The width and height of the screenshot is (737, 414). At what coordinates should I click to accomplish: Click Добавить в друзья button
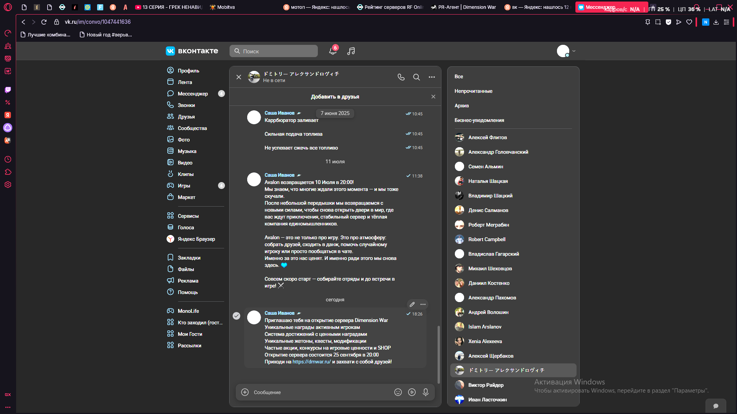[x=335, y=97]
